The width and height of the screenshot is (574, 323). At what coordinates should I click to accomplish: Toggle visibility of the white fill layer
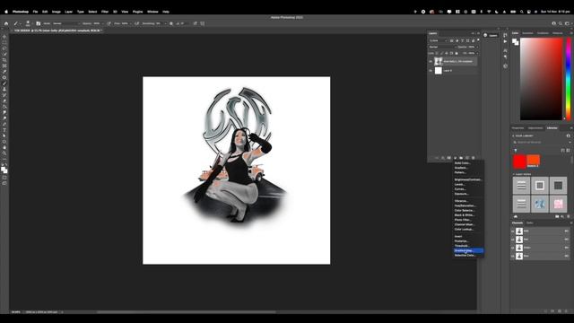[430, 71]
